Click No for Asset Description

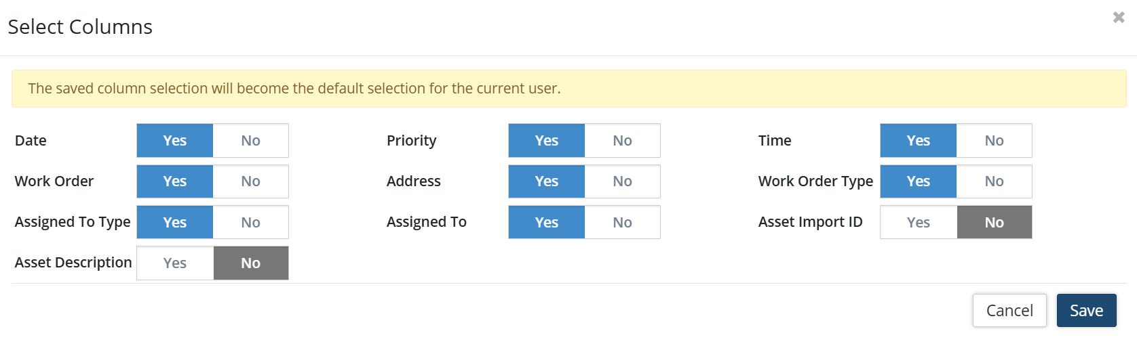pos(250,263)
